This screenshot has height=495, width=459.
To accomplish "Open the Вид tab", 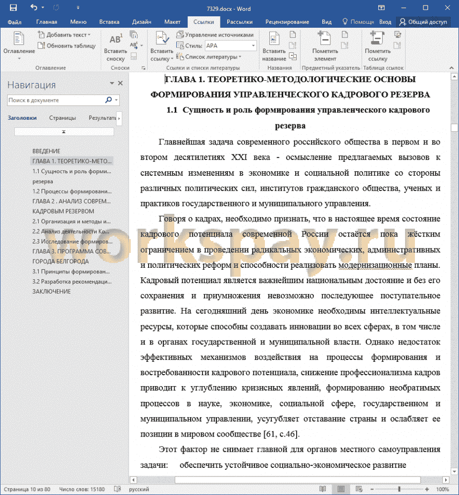I will [x=327, y=22].
